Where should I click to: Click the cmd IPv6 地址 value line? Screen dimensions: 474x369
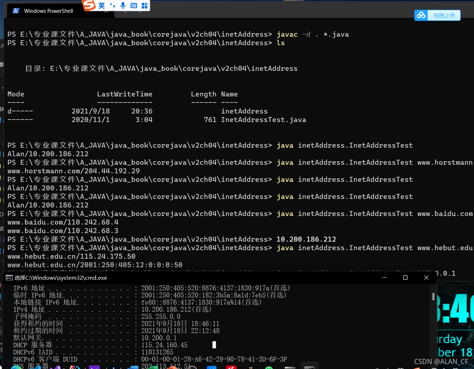tap(216, 288)
